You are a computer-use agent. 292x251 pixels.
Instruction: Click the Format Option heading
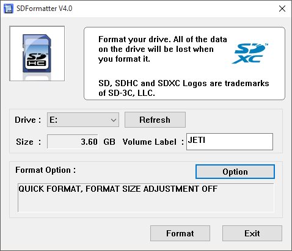[46, 170]
